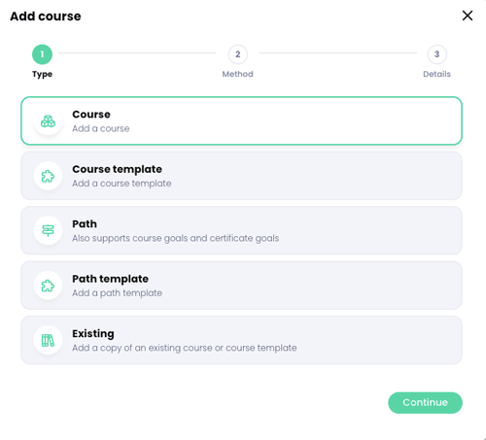Click the Continue button

coord(425,402)
